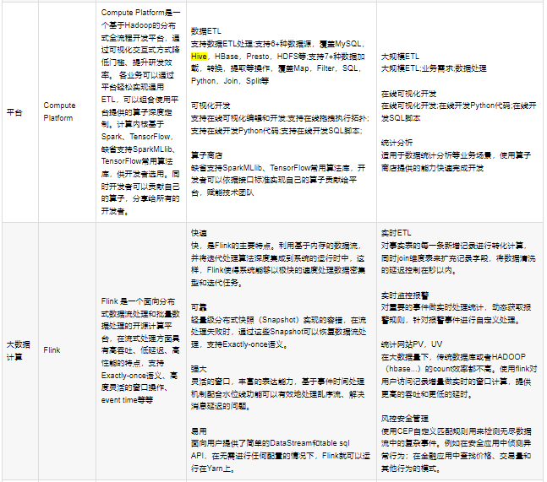Screen dimensions: 547x482
Task: Click the "统计网站PV, UV" heading
Action: tap(412, 344)
